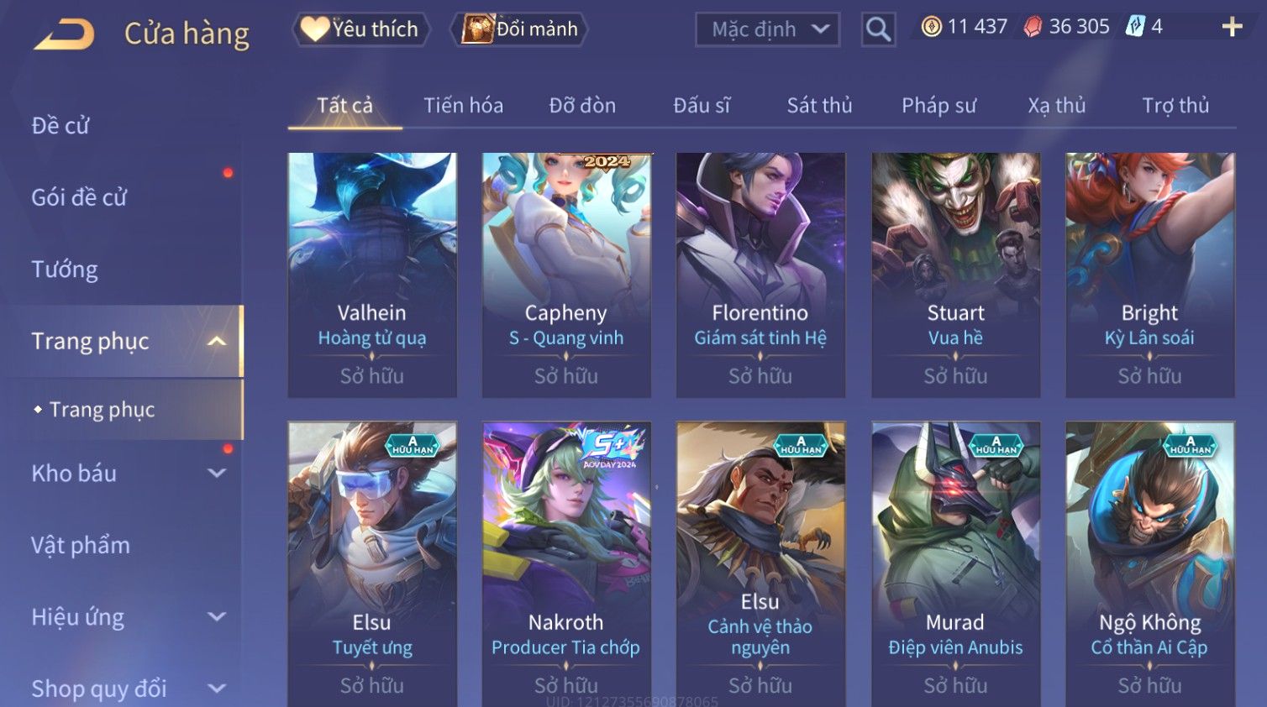
Task: Click the blue voucher ticket icon
Action: (1135, 26)
